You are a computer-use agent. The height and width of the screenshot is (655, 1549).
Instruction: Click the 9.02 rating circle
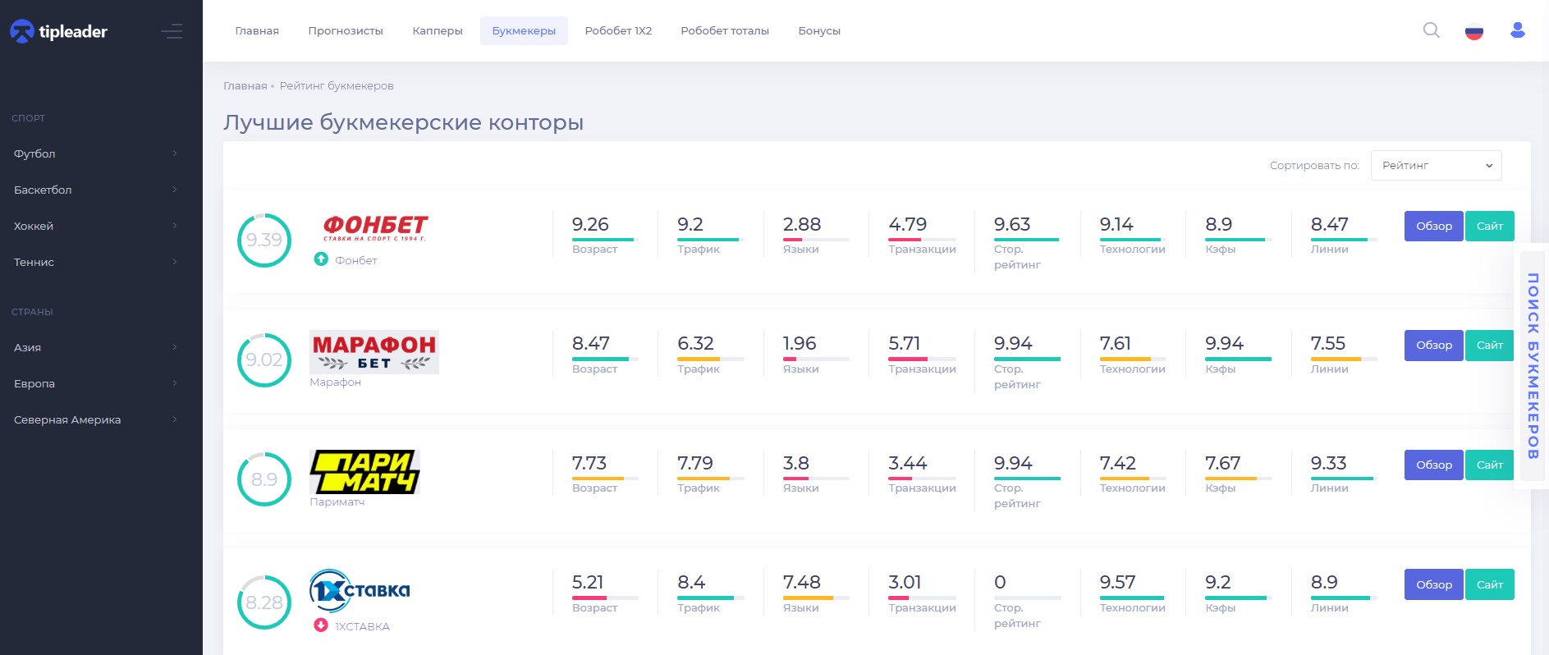pyautogui.click(x=264, y=360)
